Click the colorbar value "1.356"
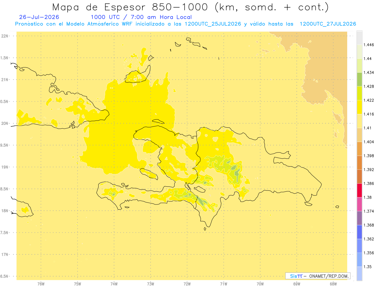Image resolution: width=374 pixels, height=288 pixels. 369,253
